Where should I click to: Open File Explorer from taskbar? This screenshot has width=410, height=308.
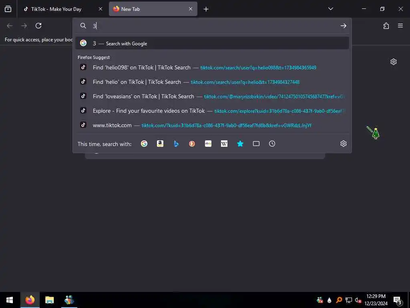pyautogui.click(x=49, y=300)
